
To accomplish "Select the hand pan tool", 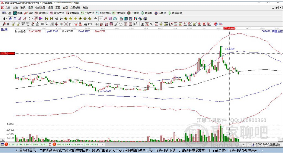I will click(x=96, y=19).
